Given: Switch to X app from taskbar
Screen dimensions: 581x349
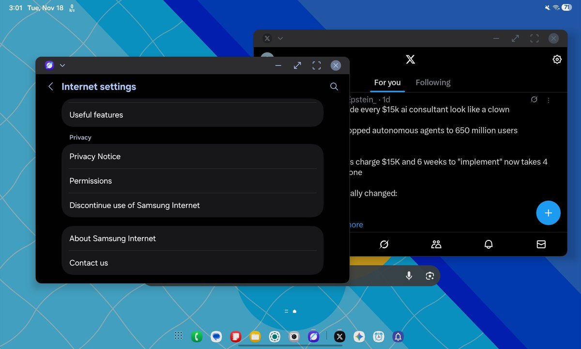Looking at the screenshot, I should coord(340,336).
